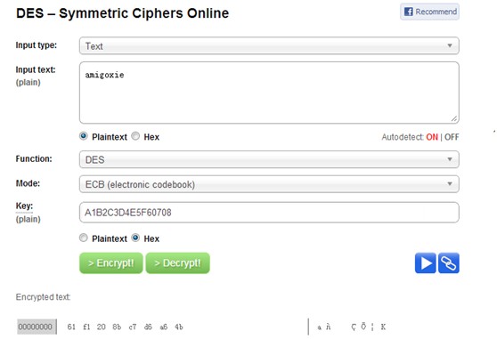This screenshot has width=497, height=339.
Task: Select Hex radio for the key
Action: [135, 238]
